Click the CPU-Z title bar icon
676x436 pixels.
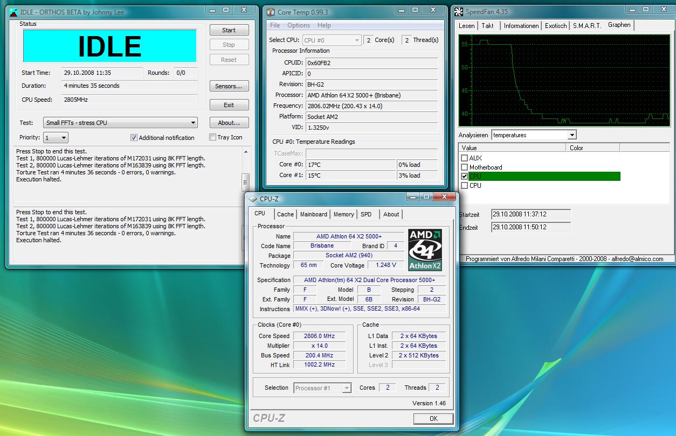pyautogui.click(x=253, y=199)
